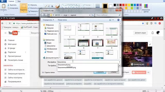Switch to the Вид ribbon tab
165x92 pixels.
click(19, 1)
